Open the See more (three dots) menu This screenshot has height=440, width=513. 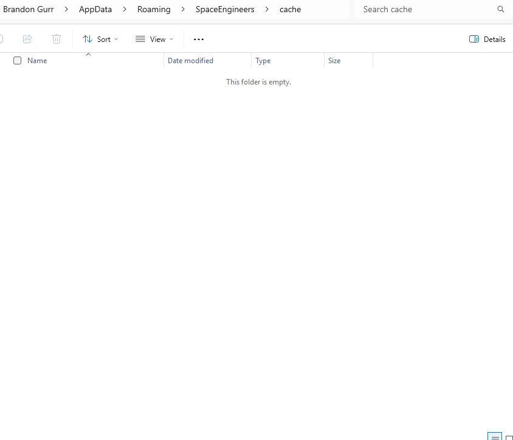pyautogui.click(x=199, y=39)
